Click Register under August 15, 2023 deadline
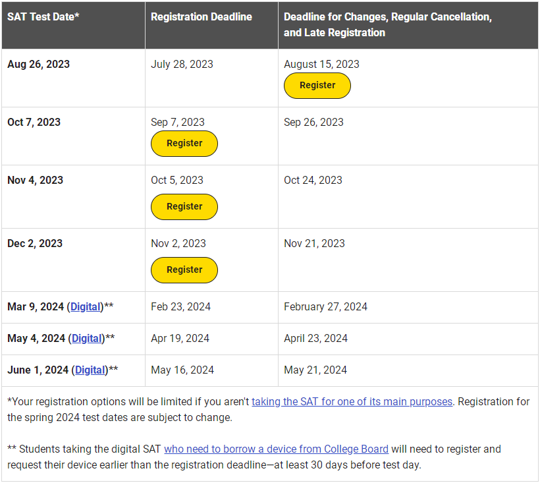The width and height of the screenshot is (540, 483). 317,86
